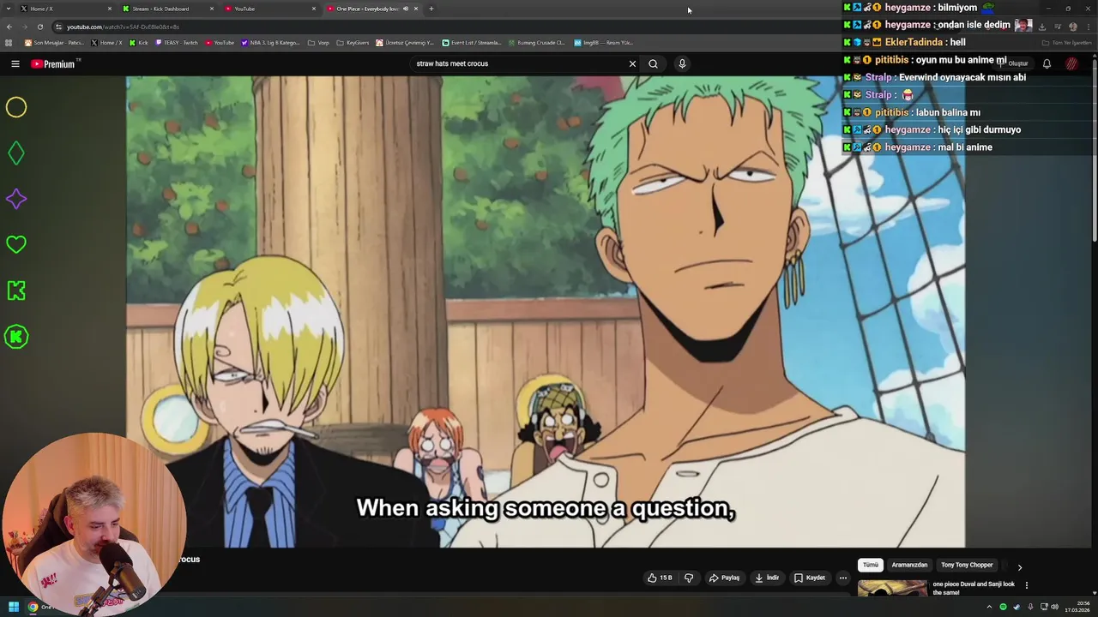1098x617 pixels.
Task: Click the İndir download button
Action: [767, 578]
